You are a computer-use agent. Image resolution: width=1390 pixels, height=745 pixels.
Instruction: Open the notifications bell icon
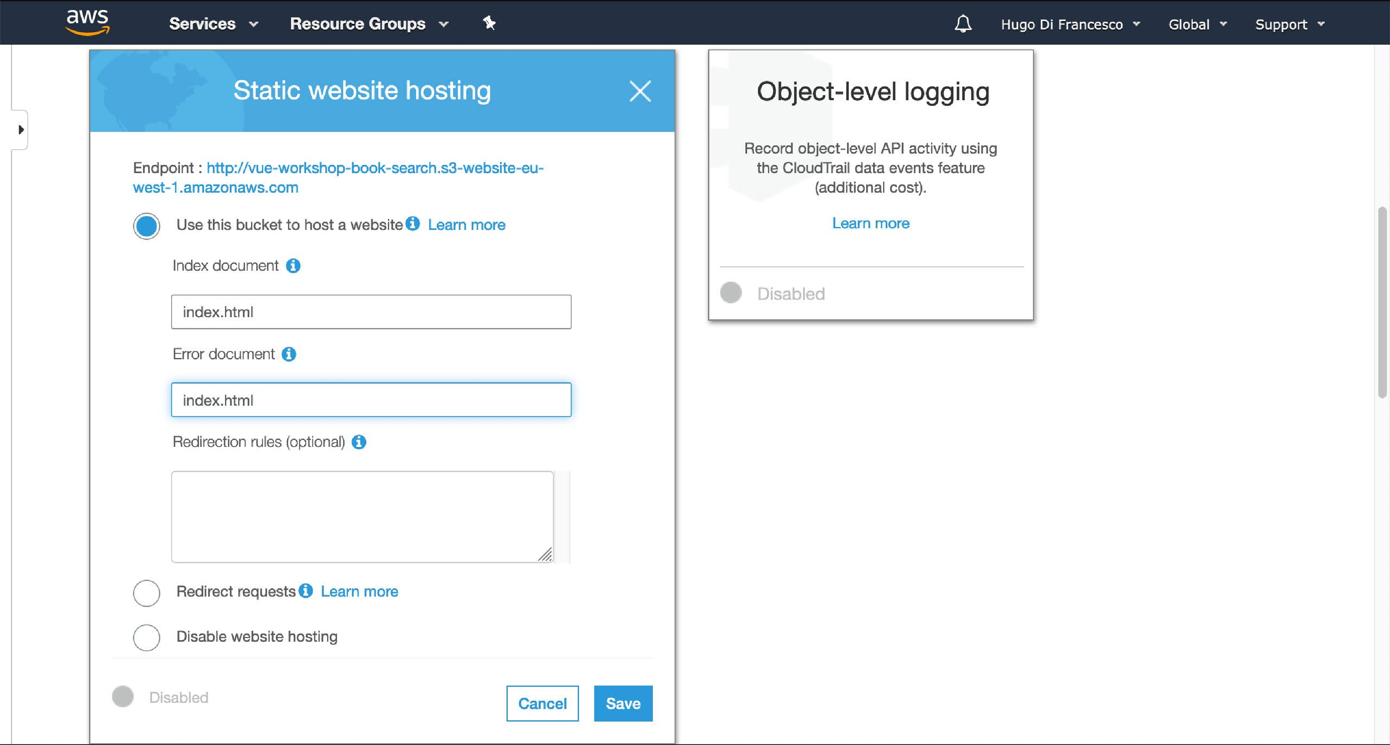[x=963, y=24]
